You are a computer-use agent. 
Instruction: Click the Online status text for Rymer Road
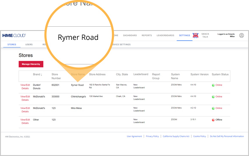coord(219,85)
